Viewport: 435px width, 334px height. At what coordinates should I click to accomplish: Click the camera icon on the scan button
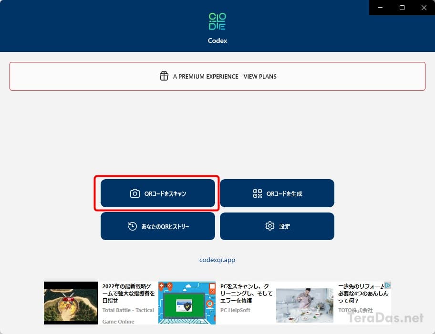[x=135, y=193]
